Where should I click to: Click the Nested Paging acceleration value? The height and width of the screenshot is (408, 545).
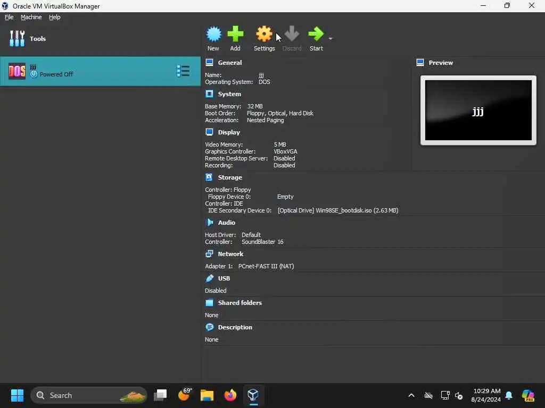click(x=265, y=120)
